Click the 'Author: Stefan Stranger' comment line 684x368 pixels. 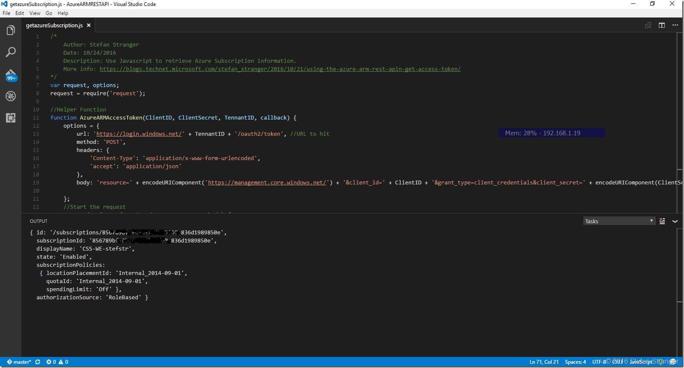[101, 44]
